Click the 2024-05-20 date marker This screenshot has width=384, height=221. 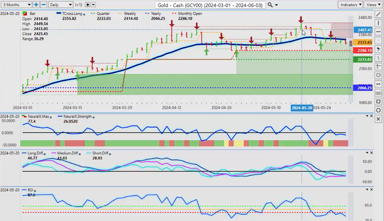[302, 108]
